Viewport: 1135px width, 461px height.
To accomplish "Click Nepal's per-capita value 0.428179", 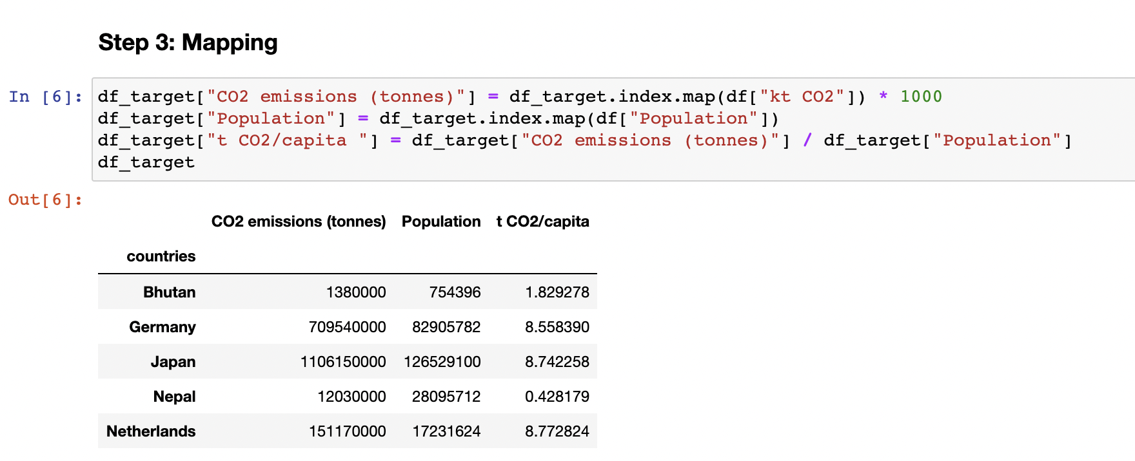I will tap(557, 397).
